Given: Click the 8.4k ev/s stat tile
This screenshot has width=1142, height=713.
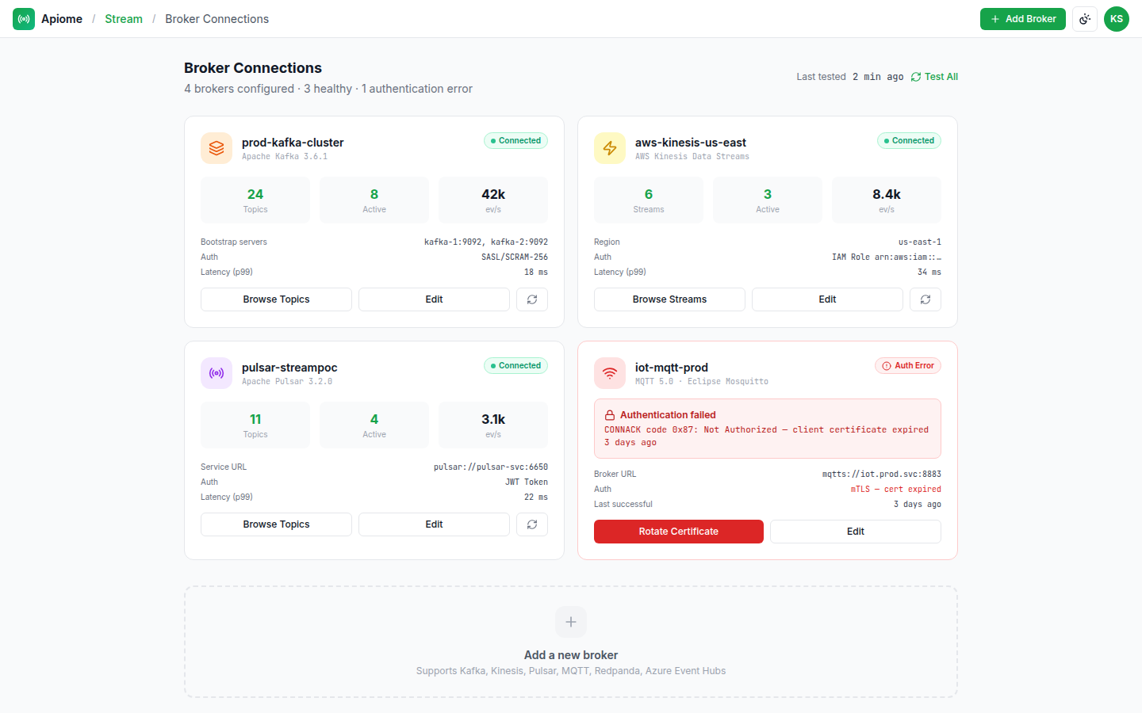Looking at the screenshot, I should coord(887,200).
